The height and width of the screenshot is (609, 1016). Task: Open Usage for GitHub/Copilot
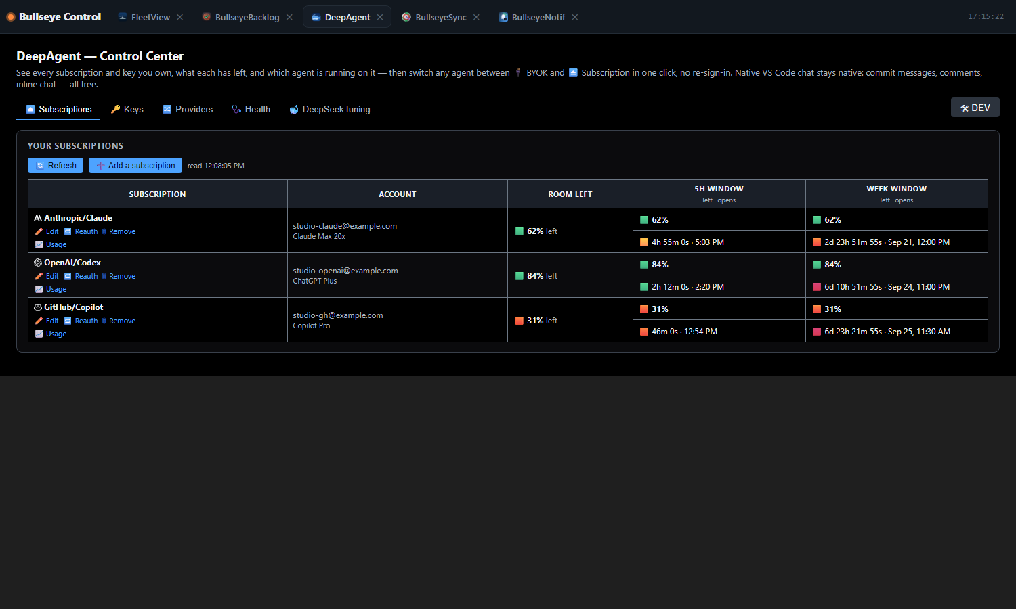(x=51, y=334)
